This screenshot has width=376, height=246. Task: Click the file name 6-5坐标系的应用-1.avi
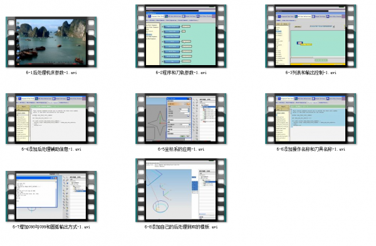tap(181, 149)
